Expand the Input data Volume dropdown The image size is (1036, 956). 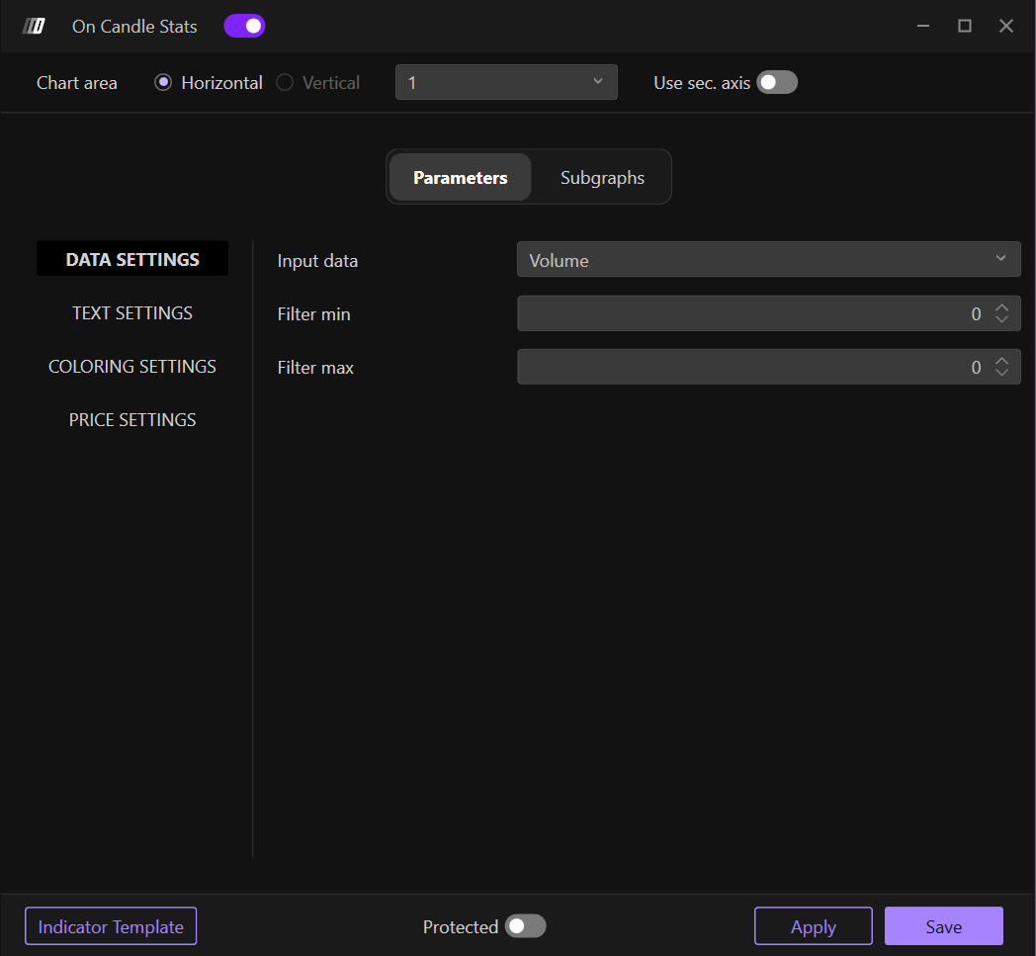click(768, 260)
